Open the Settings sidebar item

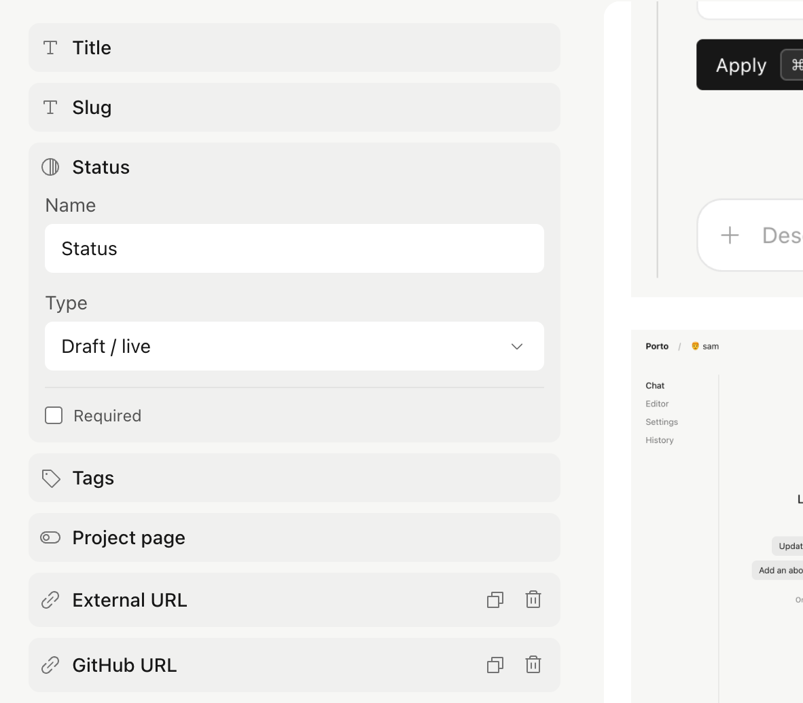(x=662, y=422)
